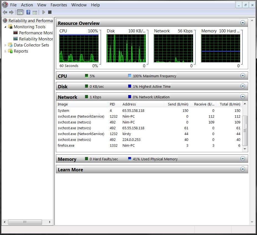Click the Back arrow in toolbar
257x235 pixels.
click(x=5, y=12)
